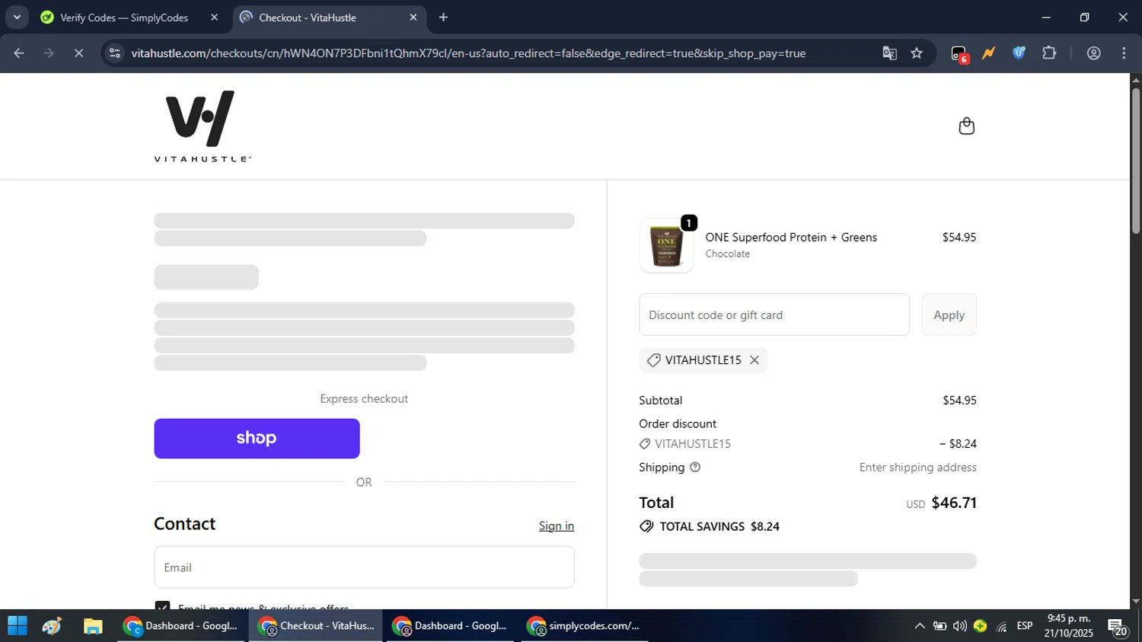The height and width of the screenshot is (642, 1142).
Task: Click the Contact heading
Action: click(185, 524)
